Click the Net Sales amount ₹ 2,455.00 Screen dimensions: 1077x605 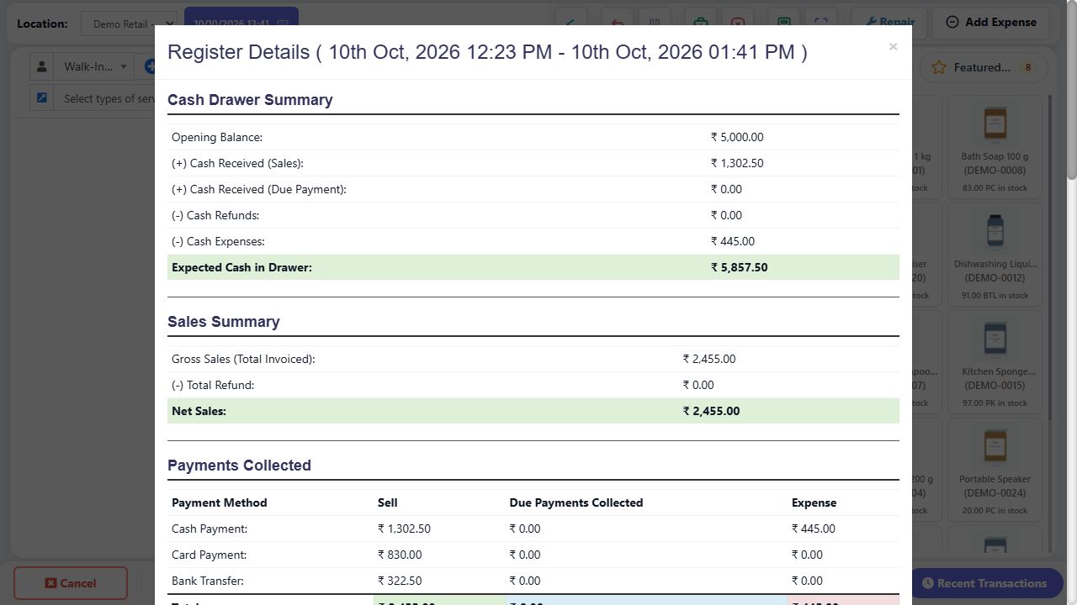click(711, 411)
